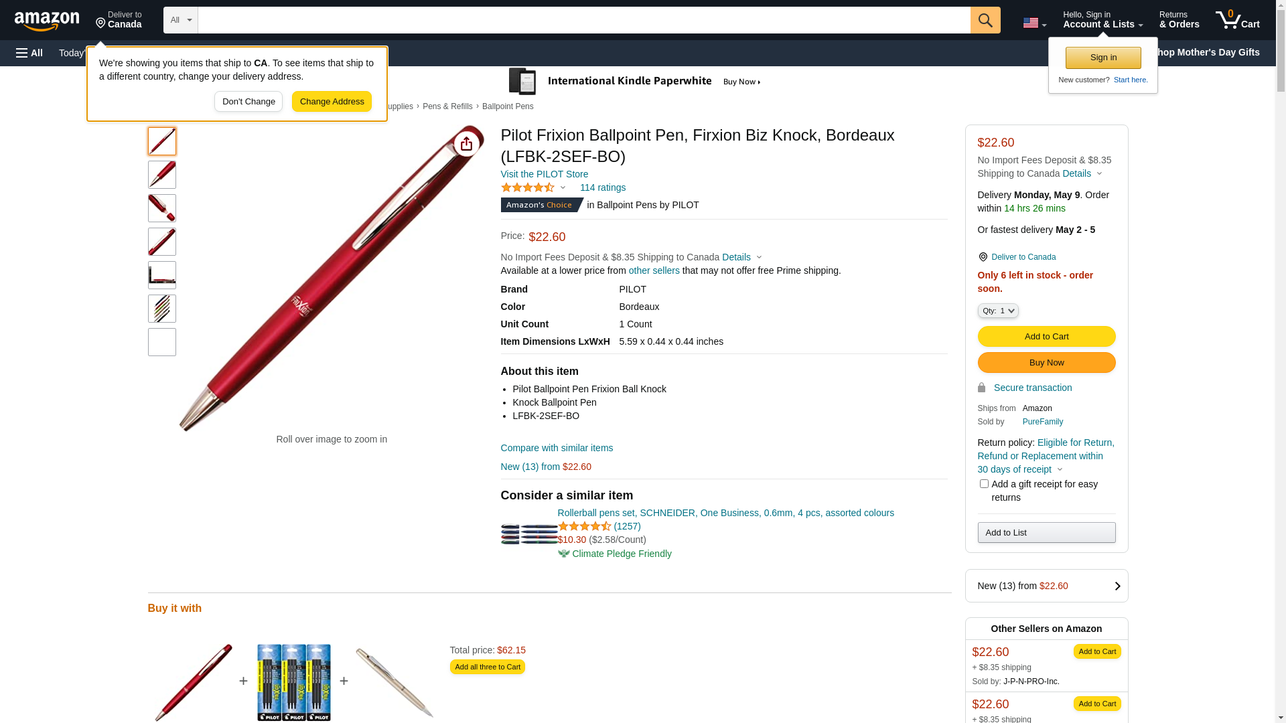Viewport: 1286px width, 723px height.
Task: Click the share icon on product image
Action: (x=467, y=144)
